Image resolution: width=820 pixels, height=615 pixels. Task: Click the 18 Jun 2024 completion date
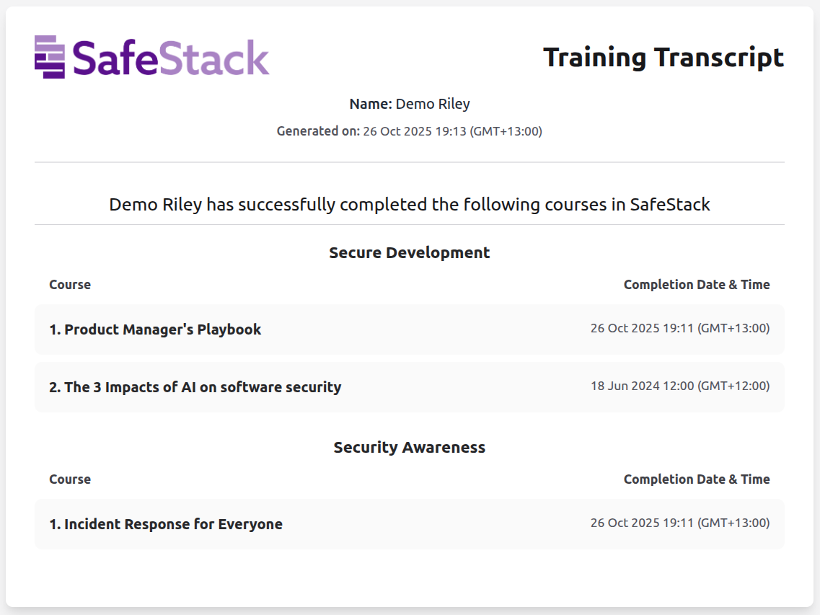pos(679,386)
